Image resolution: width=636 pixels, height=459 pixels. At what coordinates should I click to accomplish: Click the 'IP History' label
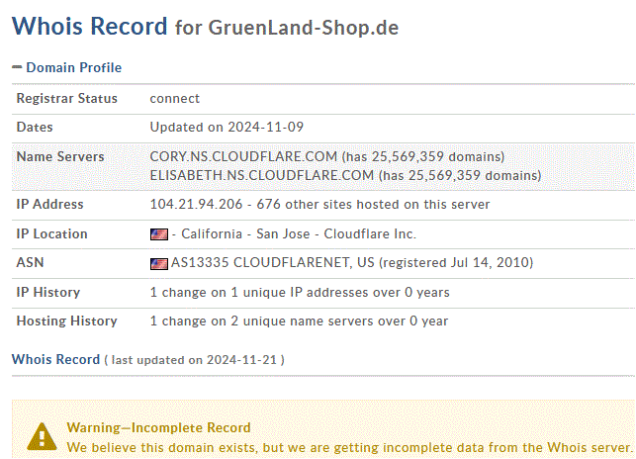[x=48, y=292]
